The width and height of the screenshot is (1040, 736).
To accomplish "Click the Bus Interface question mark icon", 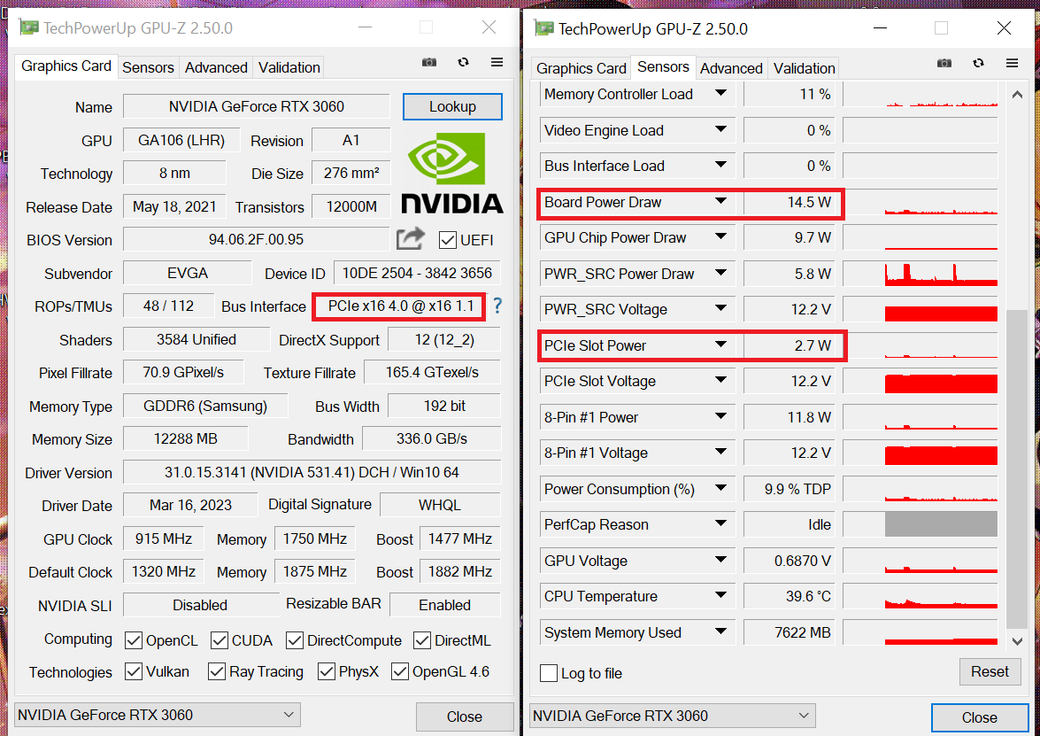I will coord(497,306).
